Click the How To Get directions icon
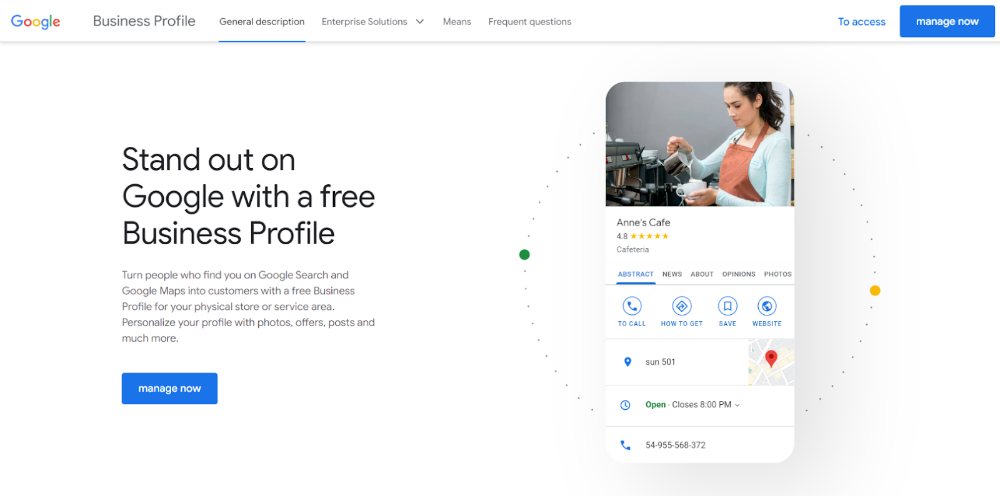The width and height of the screenshot is (1000, 496). [x=682, y=306]
